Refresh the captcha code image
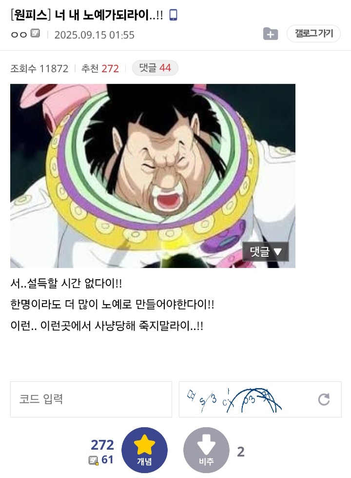This screenshot has height=478, width=351. coord(324,399)
